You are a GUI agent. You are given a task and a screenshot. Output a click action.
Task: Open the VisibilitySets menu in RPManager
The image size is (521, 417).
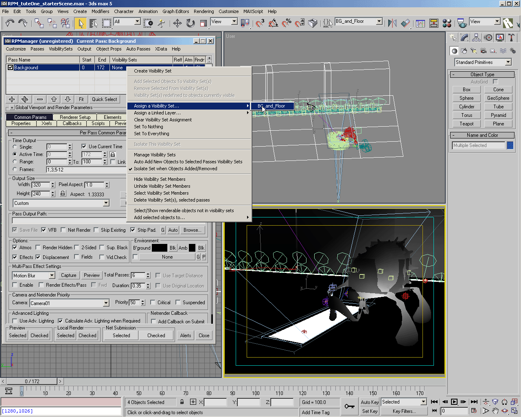61,49
